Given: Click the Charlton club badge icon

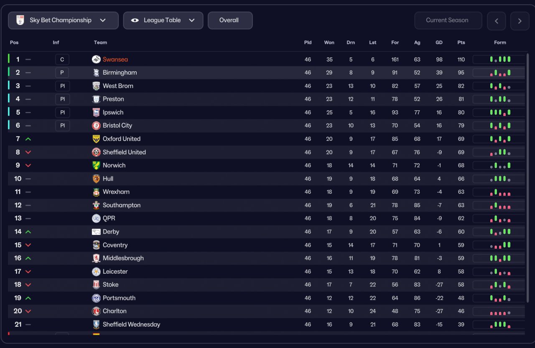Looking at the screenshot, I should pyautogui.click(x=96, y=311).
